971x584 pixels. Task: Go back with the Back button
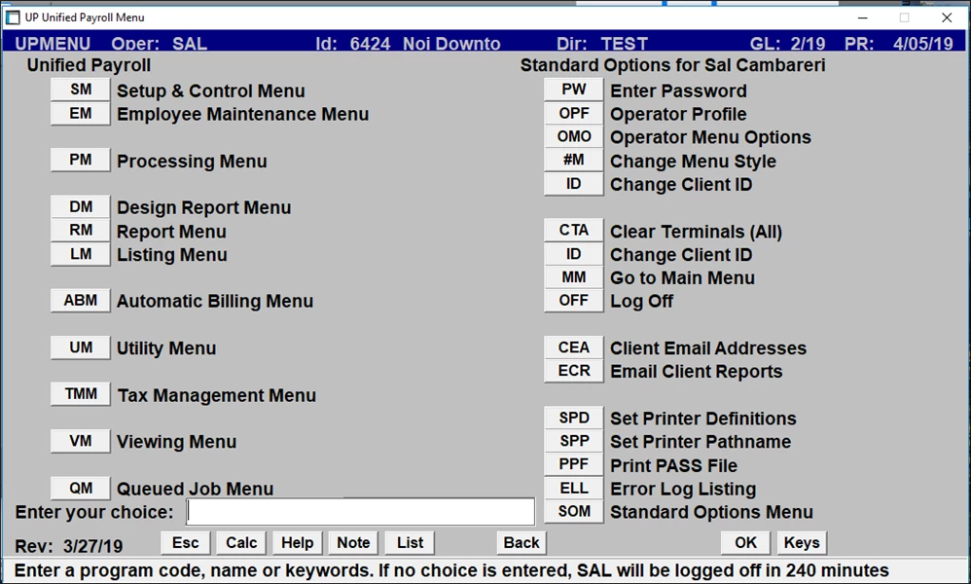tap(521, 543)
